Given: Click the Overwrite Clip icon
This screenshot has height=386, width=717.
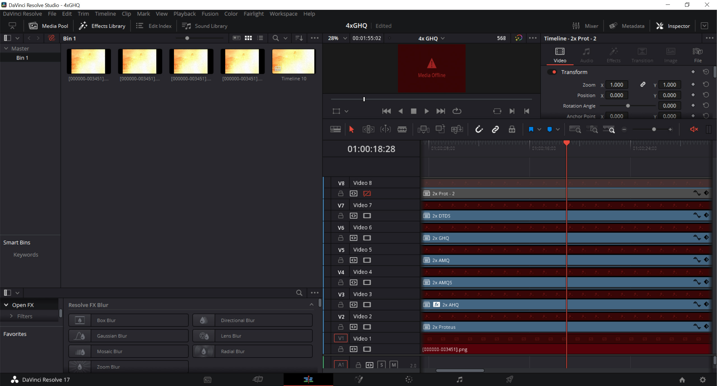Looking at the screenshot, I should [440, 129].
